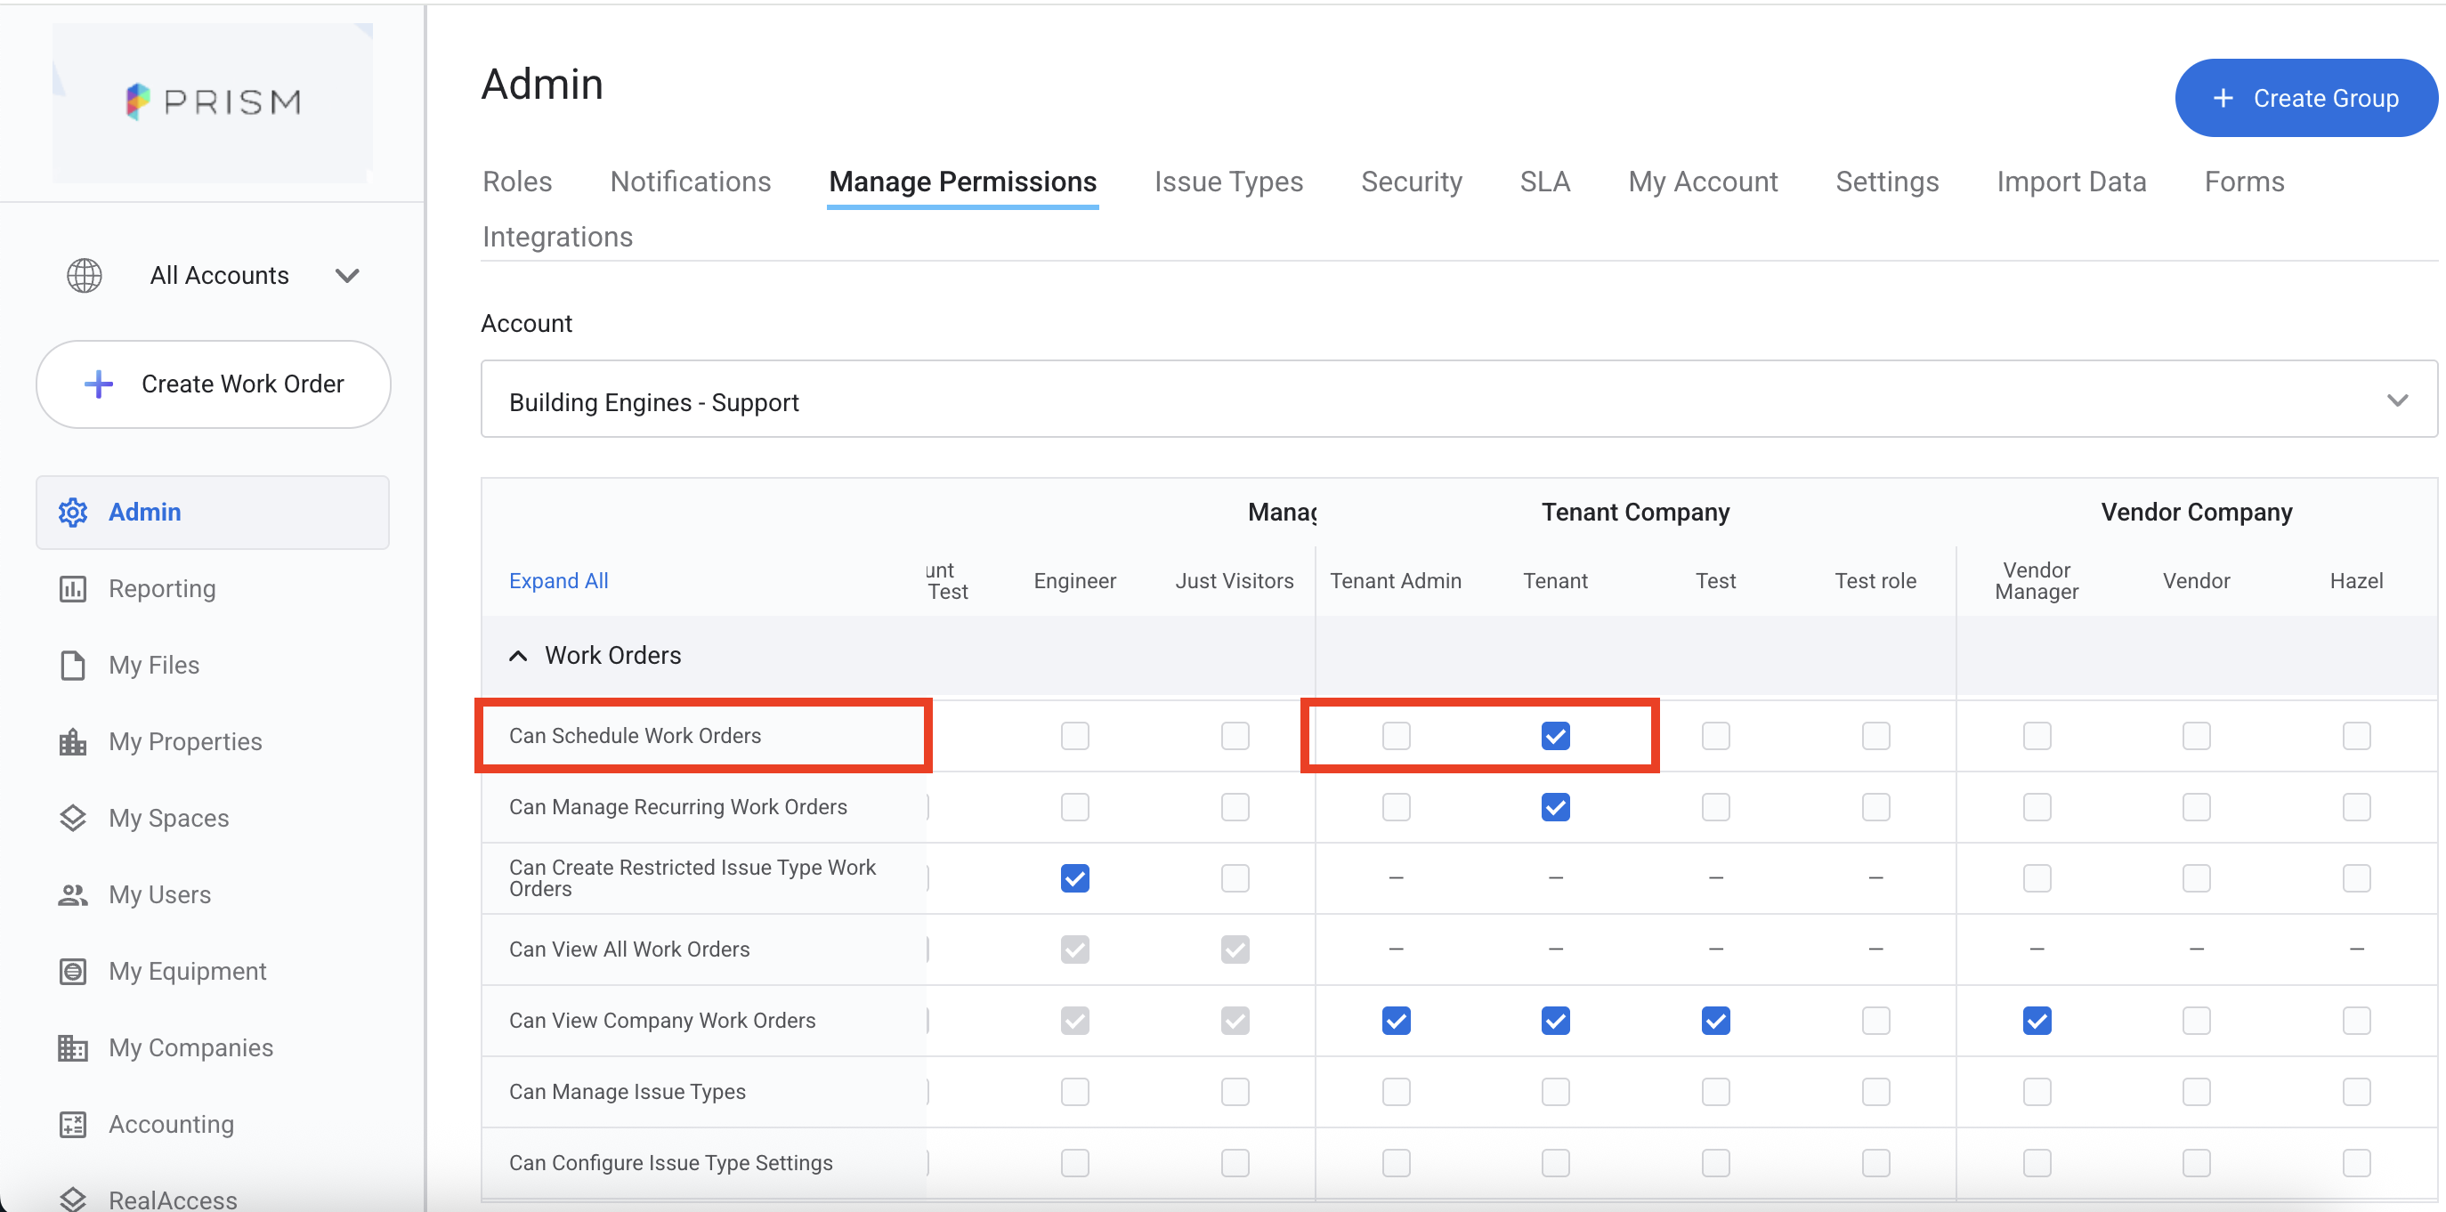Check Can Schedule Work Orders for Tenant Admin
The image size is (2446, 1212).
pyautogui.click(x=1396, y=736)
